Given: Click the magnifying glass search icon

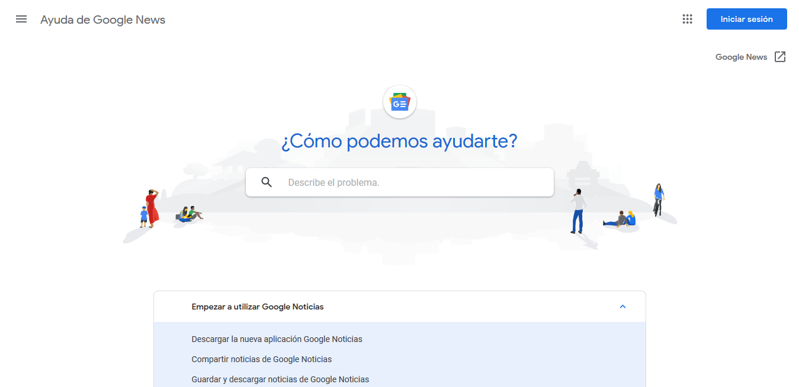Looking at the screenshot, I should (x=267, y=182).
